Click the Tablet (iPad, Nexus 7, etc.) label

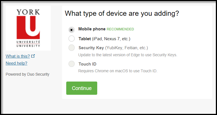tap(104, 39)
